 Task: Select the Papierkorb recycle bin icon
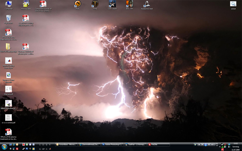click(8, 19)
